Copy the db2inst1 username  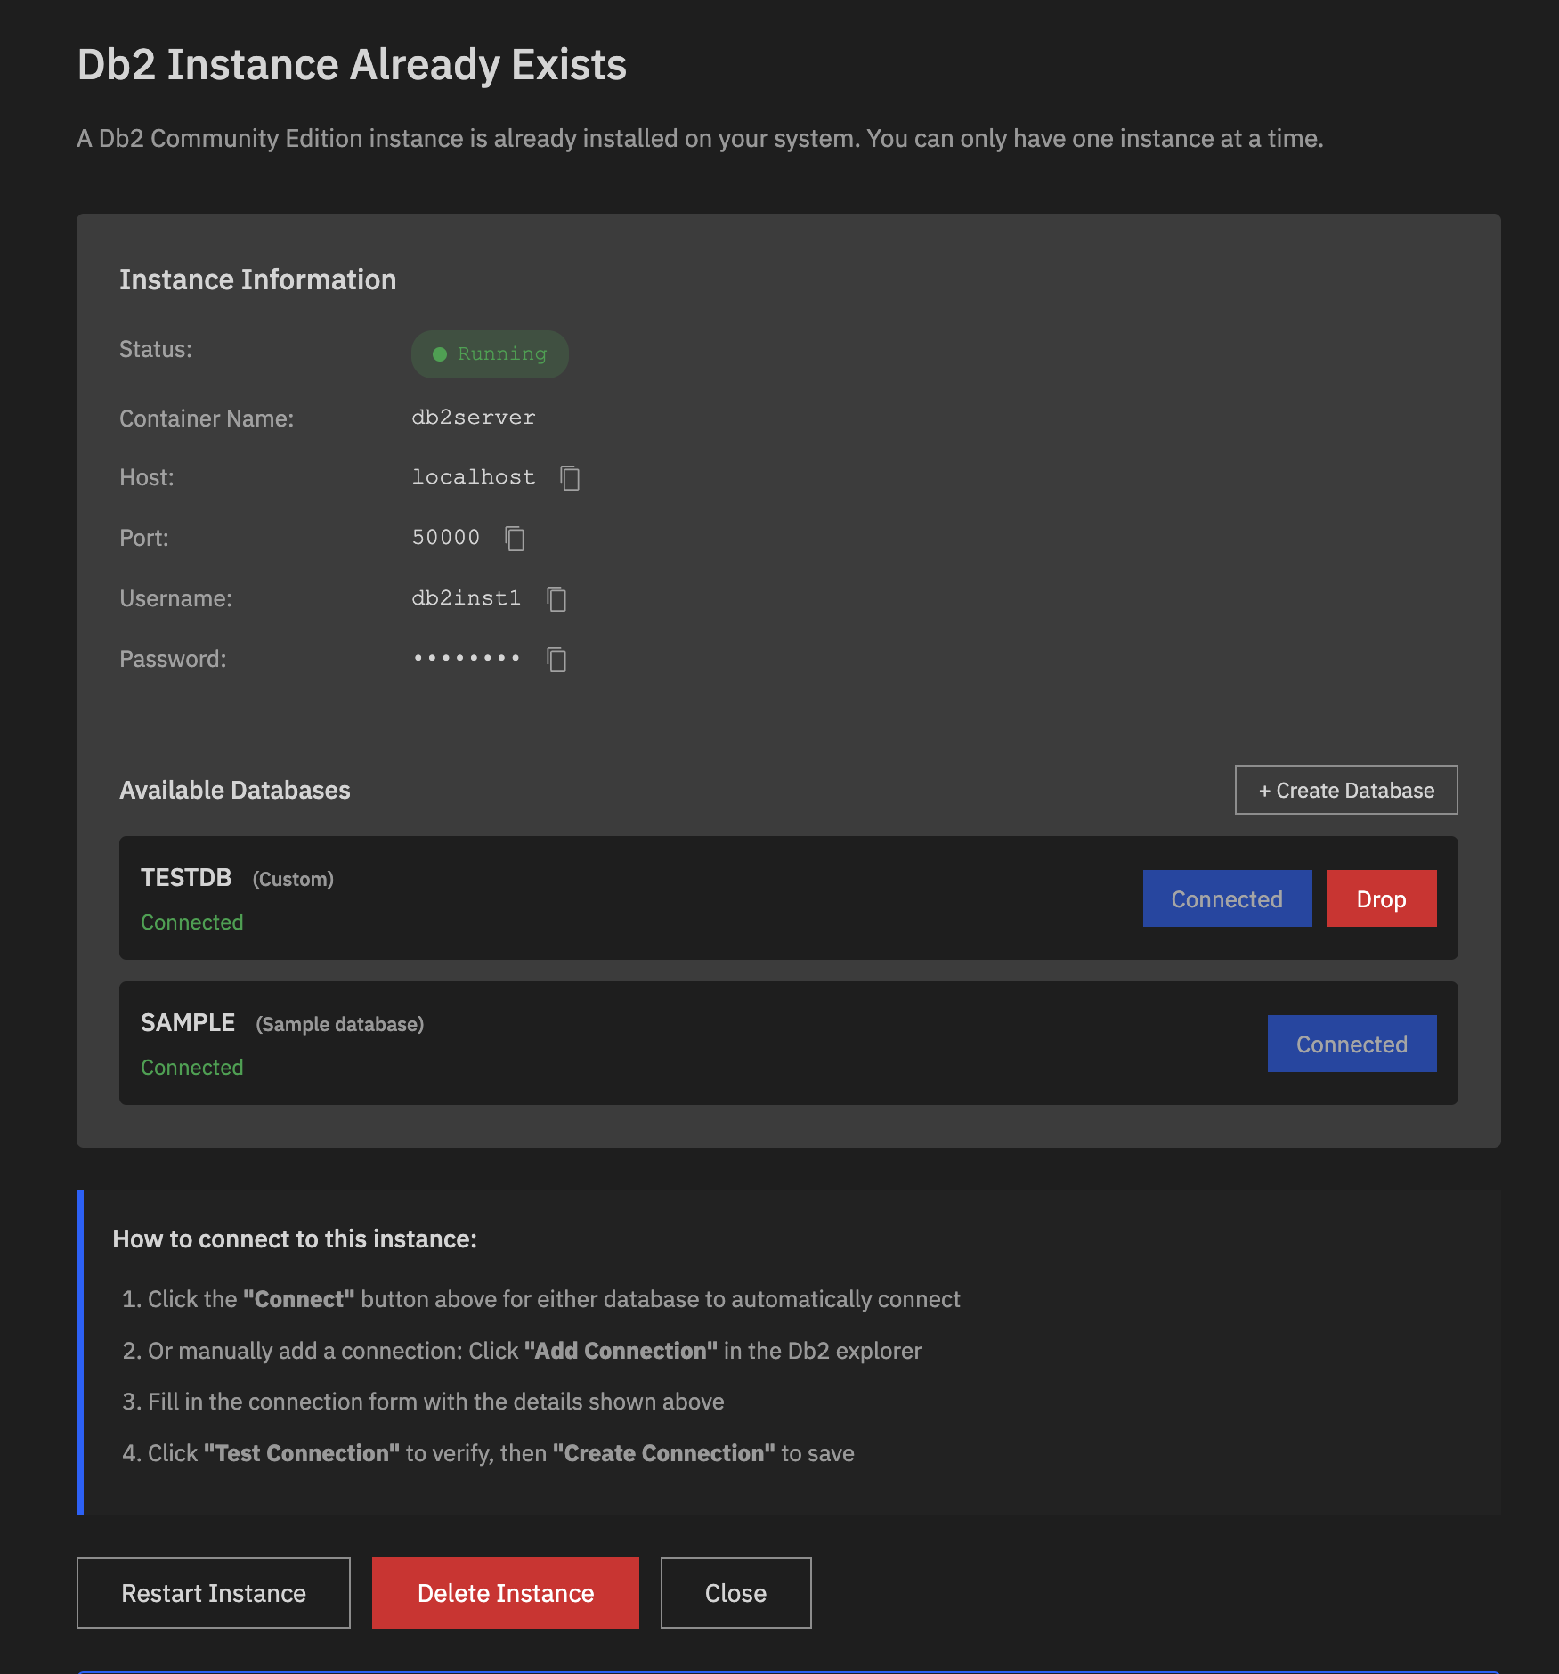click(x=556, y=599)
